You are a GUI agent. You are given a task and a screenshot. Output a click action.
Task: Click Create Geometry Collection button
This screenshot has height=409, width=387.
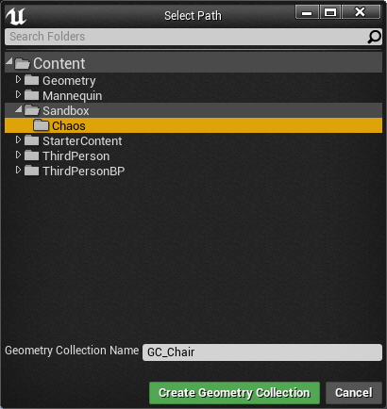pos(234,393)
